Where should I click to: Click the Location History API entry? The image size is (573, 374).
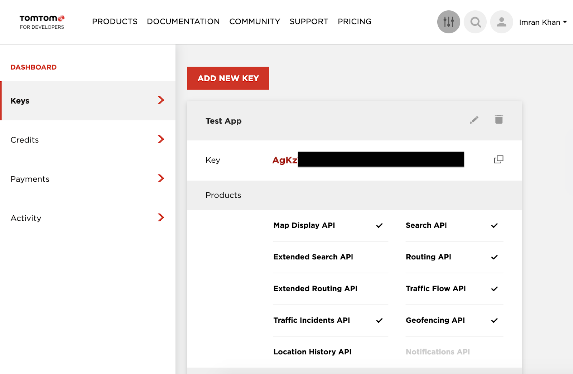click(313, 352)
